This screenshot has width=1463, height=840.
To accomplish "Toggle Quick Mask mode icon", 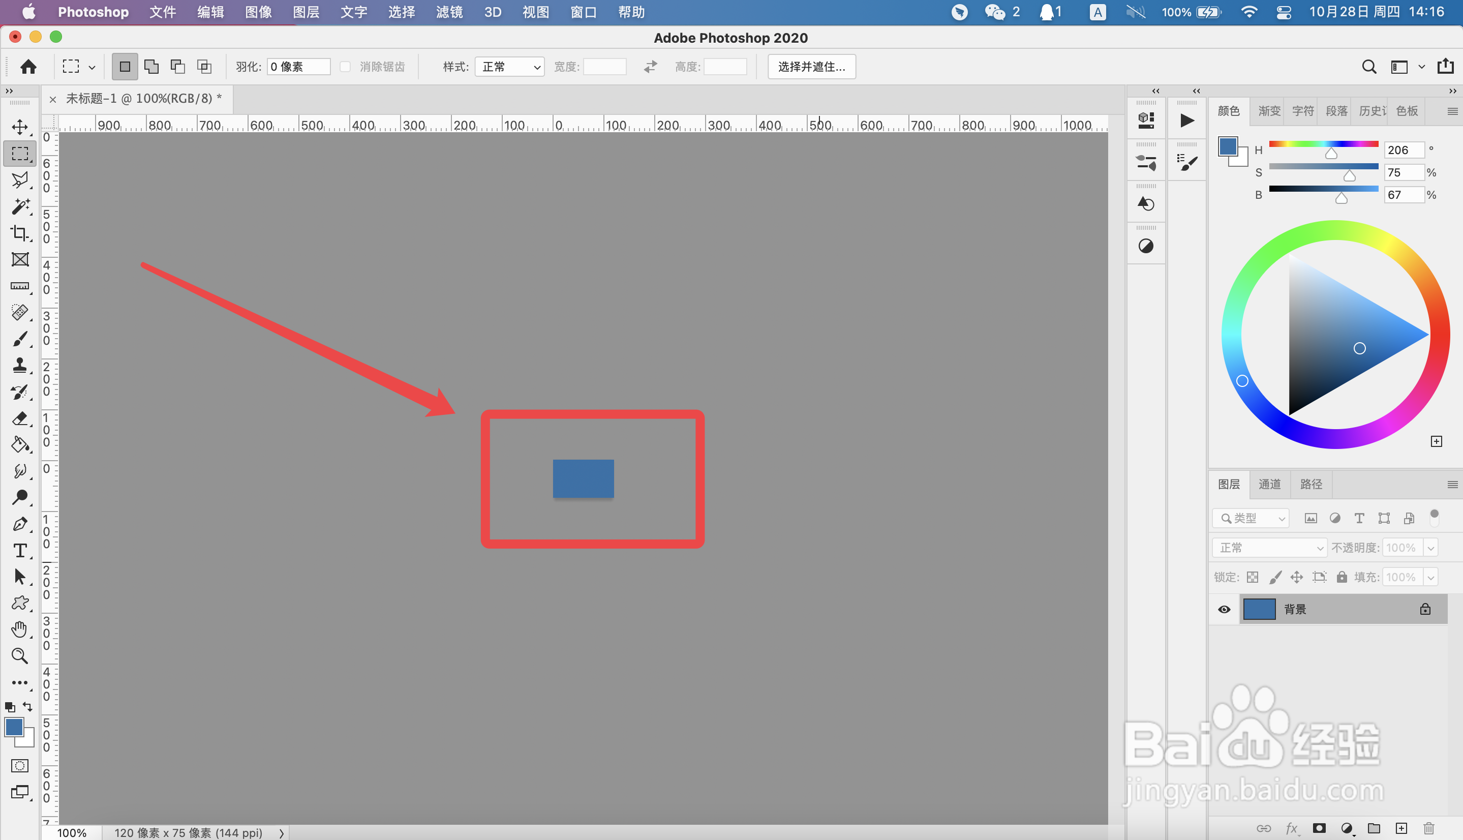I will click(20, 766).
